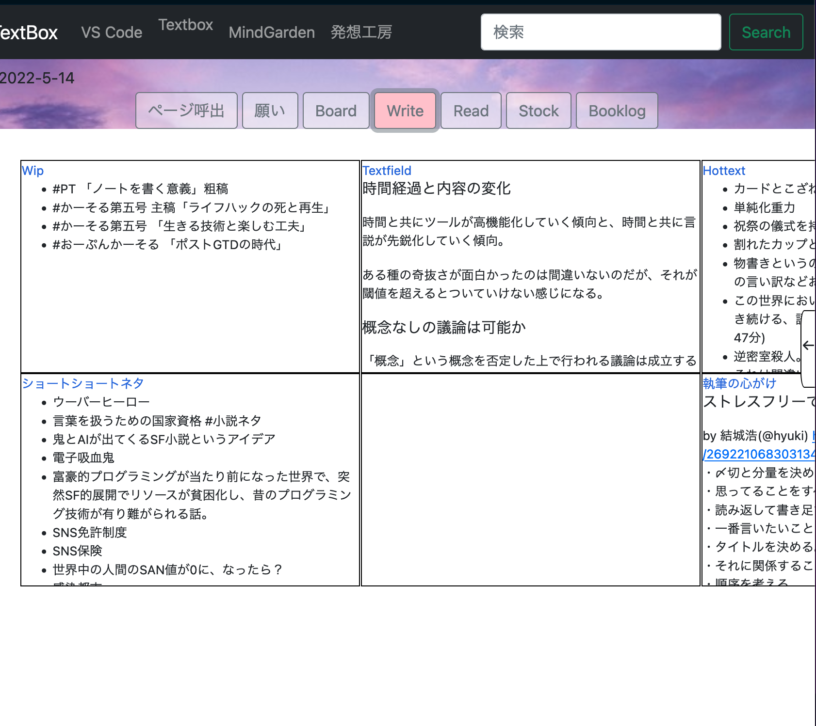
Task: Open the MindGarden menu item
Action: (271, 32)
